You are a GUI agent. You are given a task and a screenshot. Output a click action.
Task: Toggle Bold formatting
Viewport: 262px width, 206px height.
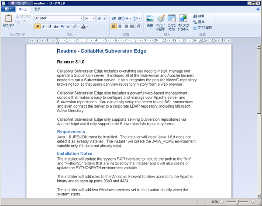(x=38, y=26)
